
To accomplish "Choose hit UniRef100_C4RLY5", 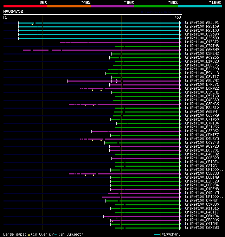I will tap(202, 193).
